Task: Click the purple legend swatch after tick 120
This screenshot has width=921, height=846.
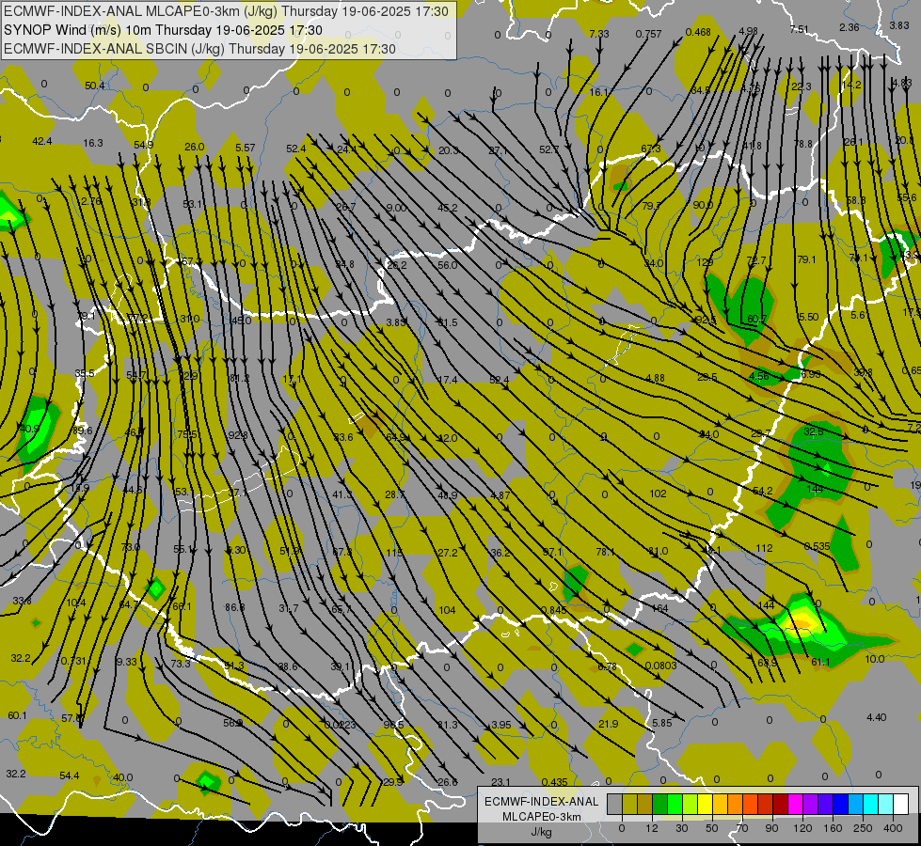Action: pos(811,804)
